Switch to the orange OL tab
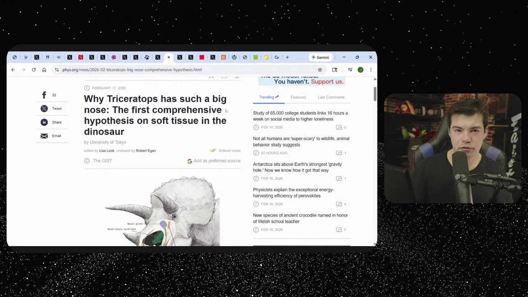 click(223, 57)
